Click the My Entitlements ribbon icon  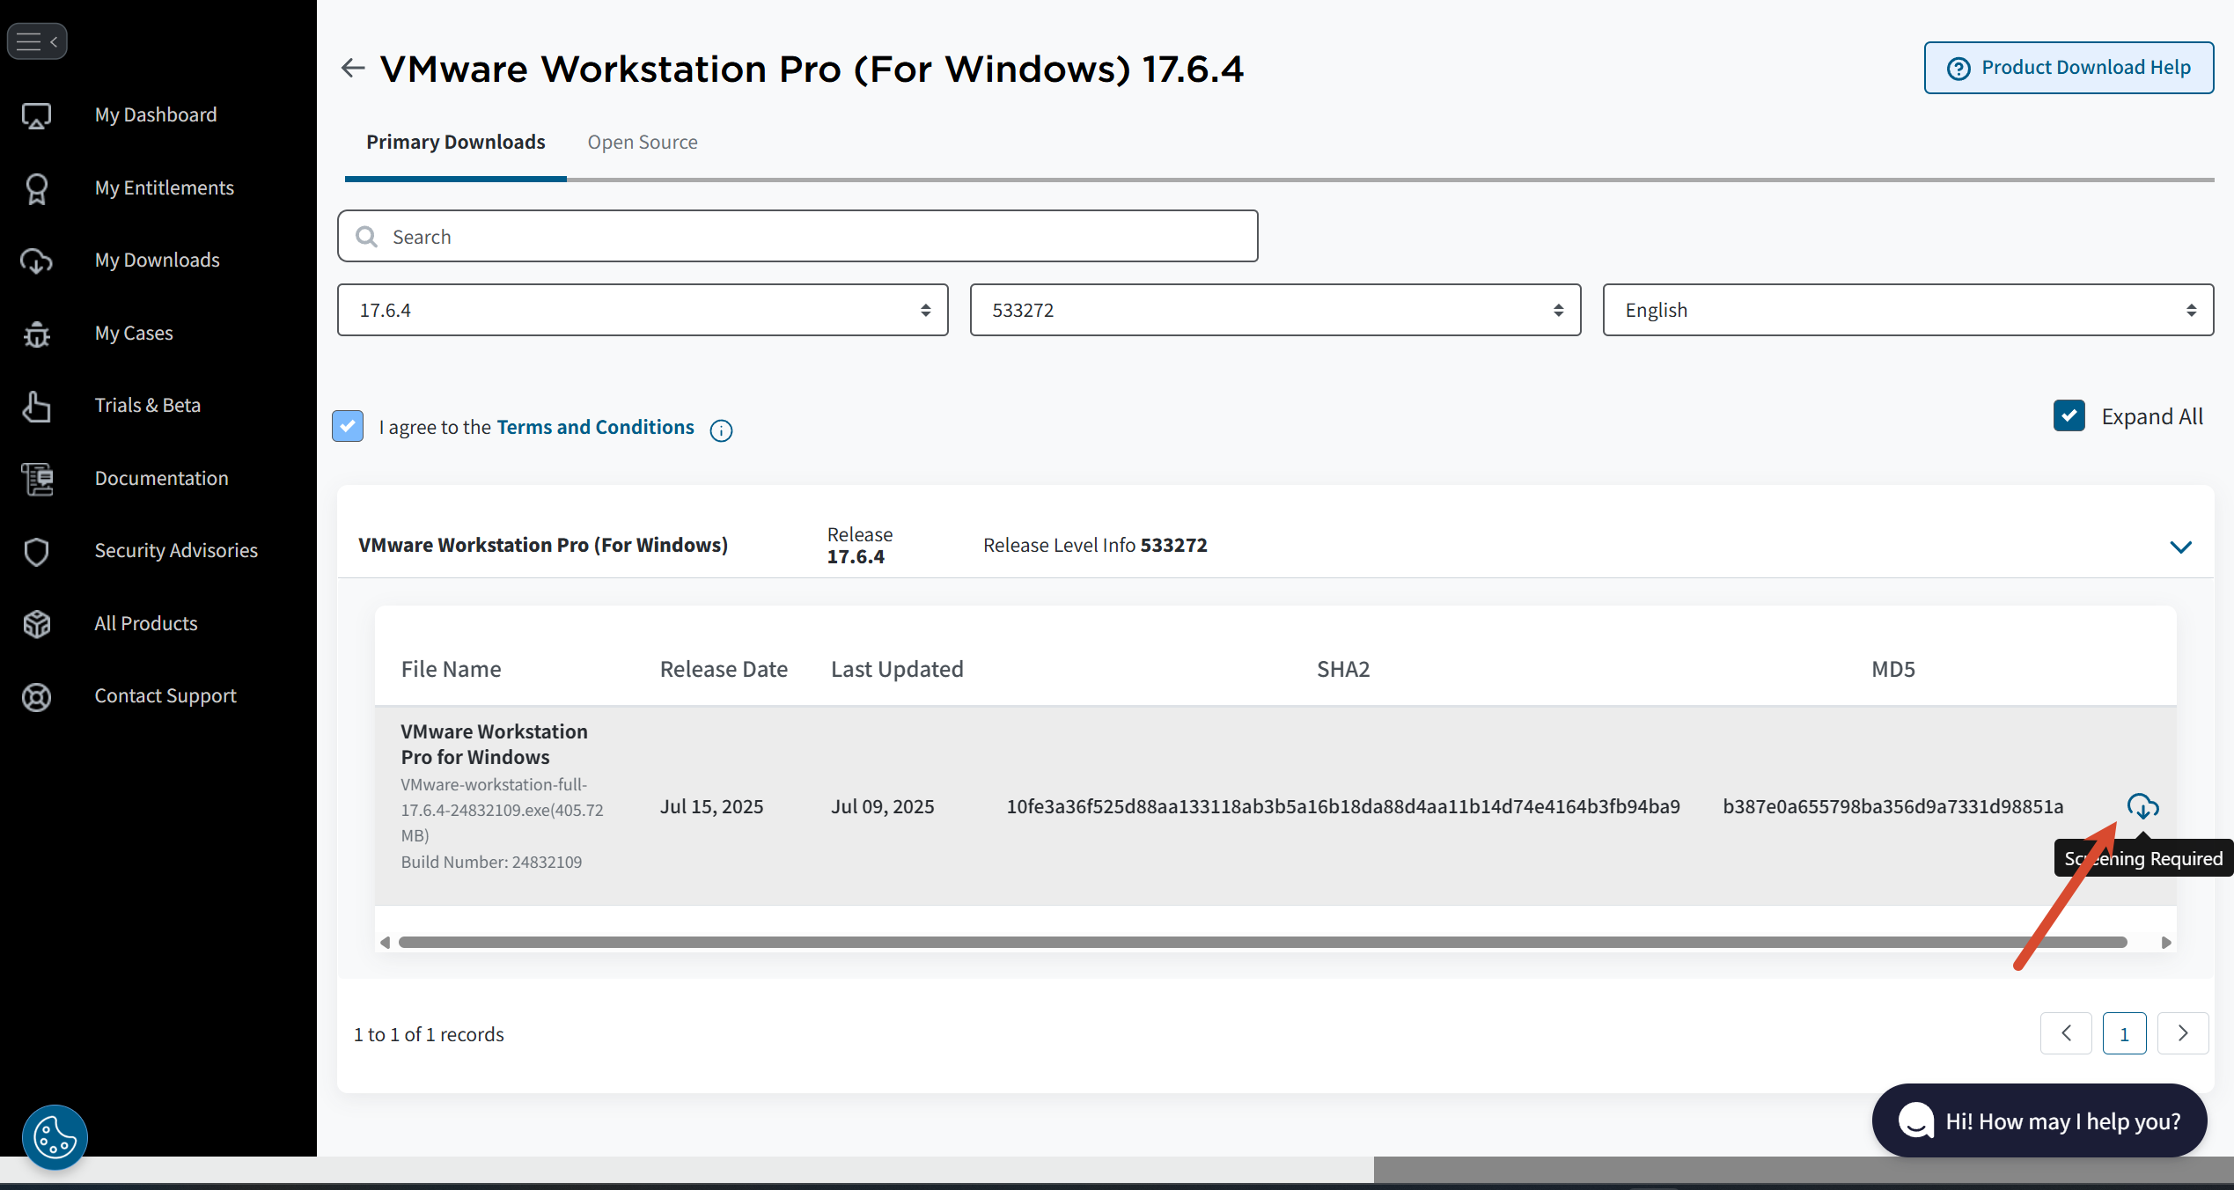coord(36,188)
